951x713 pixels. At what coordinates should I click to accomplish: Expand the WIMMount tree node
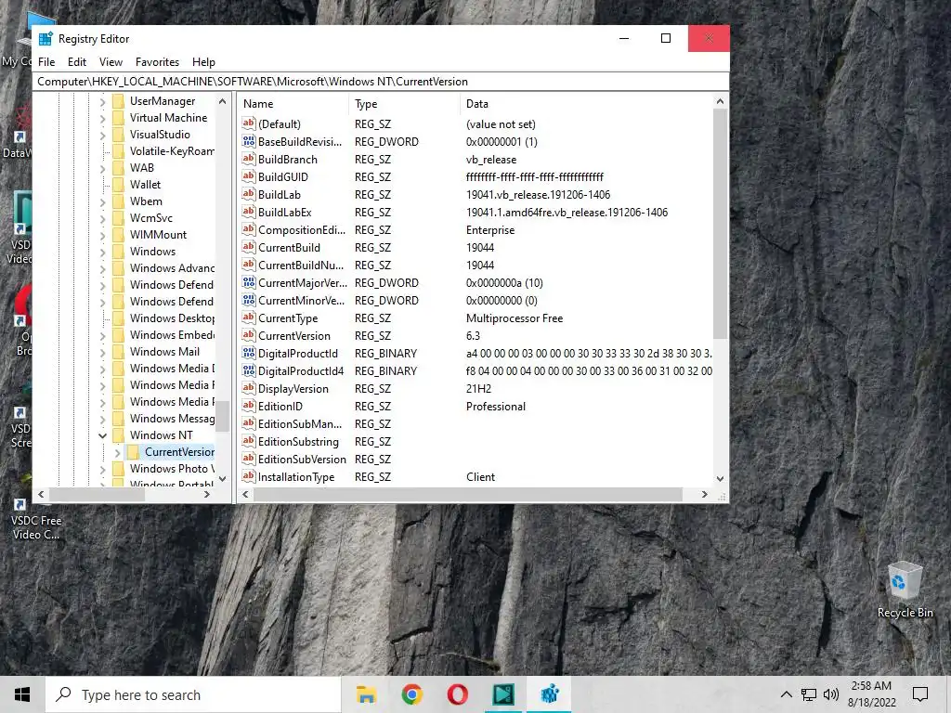click(102, 235)
